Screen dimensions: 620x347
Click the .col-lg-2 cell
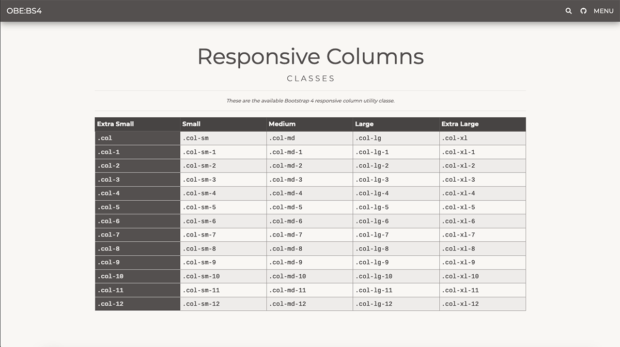[x=396, y=166]
